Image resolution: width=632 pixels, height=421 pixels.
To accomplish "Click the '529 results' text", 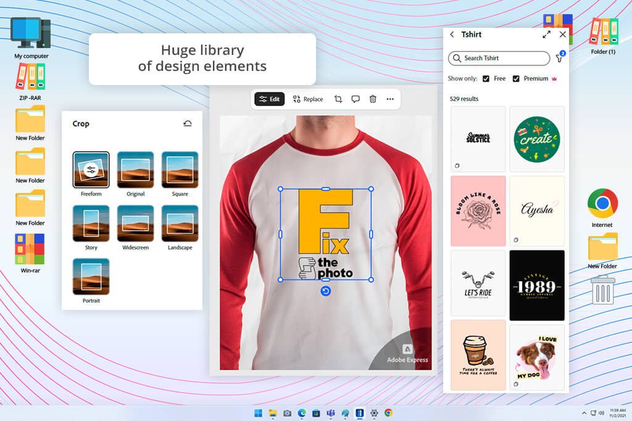I will click(464, 99).
